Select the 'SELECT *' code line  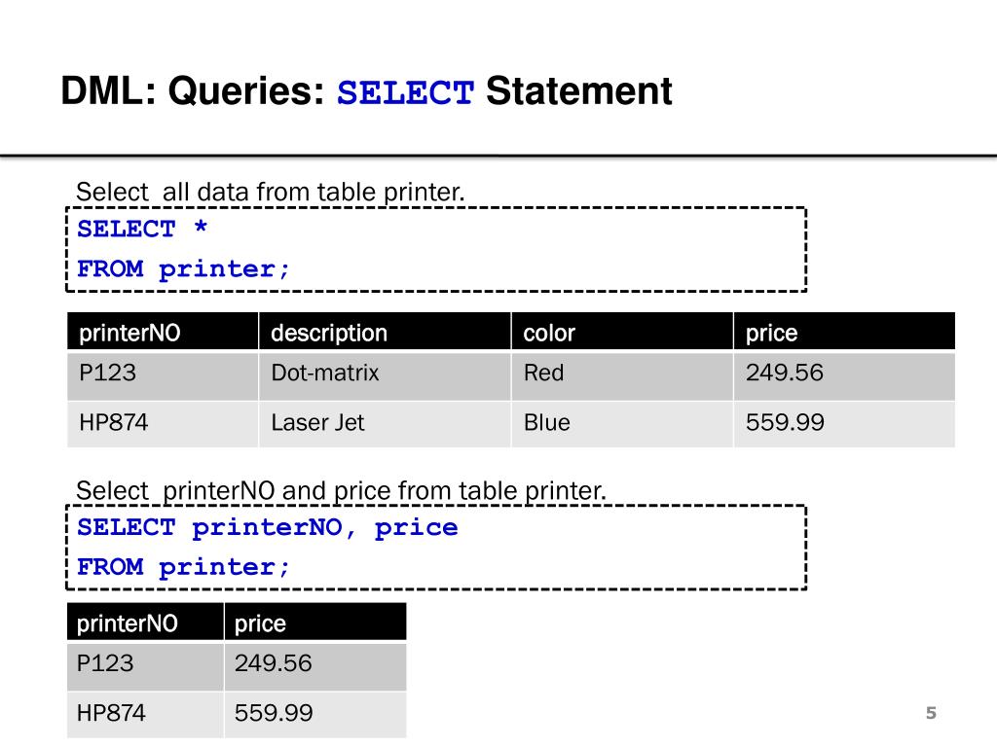pos(142,229)
